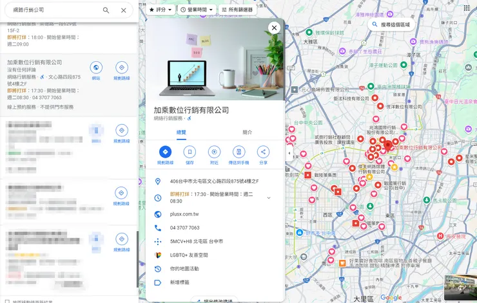477x303 pixels.
Task: Expand the opening hours chevron
Action: click(269, 197)
